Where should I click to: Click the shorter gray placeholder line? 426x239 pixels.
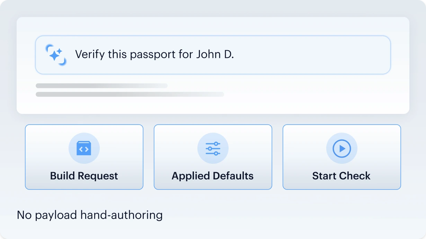[101, 86]
